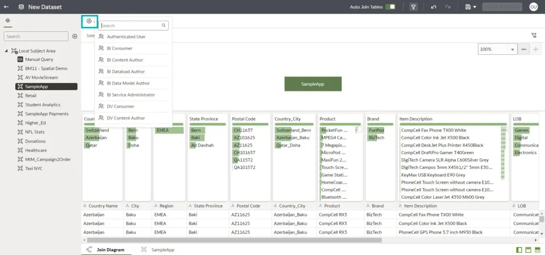The height and width of the screenshot is (255, 545).
Task: Click the add plus icon beside left search
Action: tap(75, 36)
